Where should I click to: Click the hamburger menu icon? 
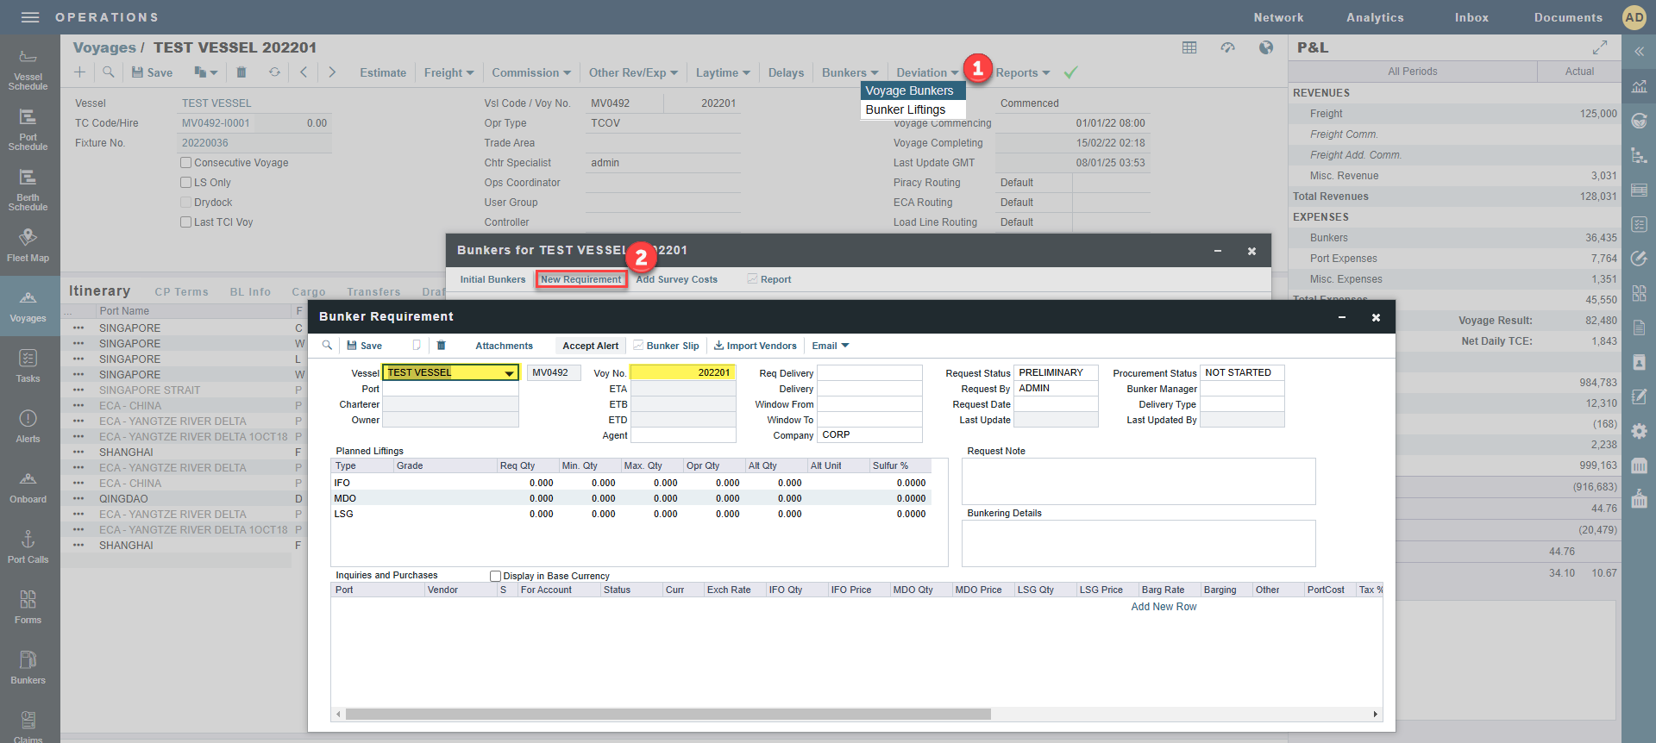(x=30, y=17)
